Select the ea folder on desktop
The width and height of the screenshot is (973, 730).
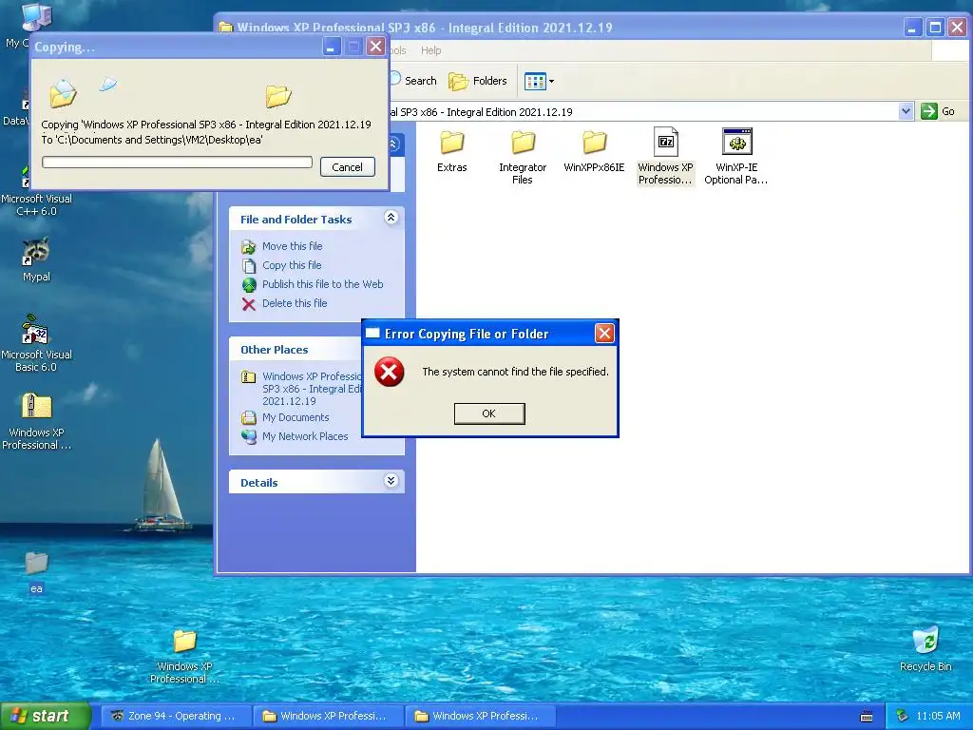36,572
